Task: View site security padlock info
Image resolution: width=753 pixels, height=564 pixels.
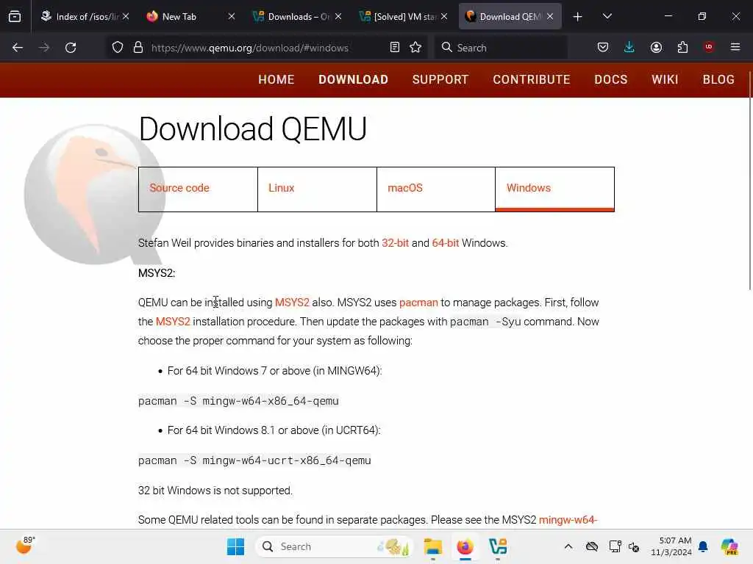Action: click(x=138, y=48)
